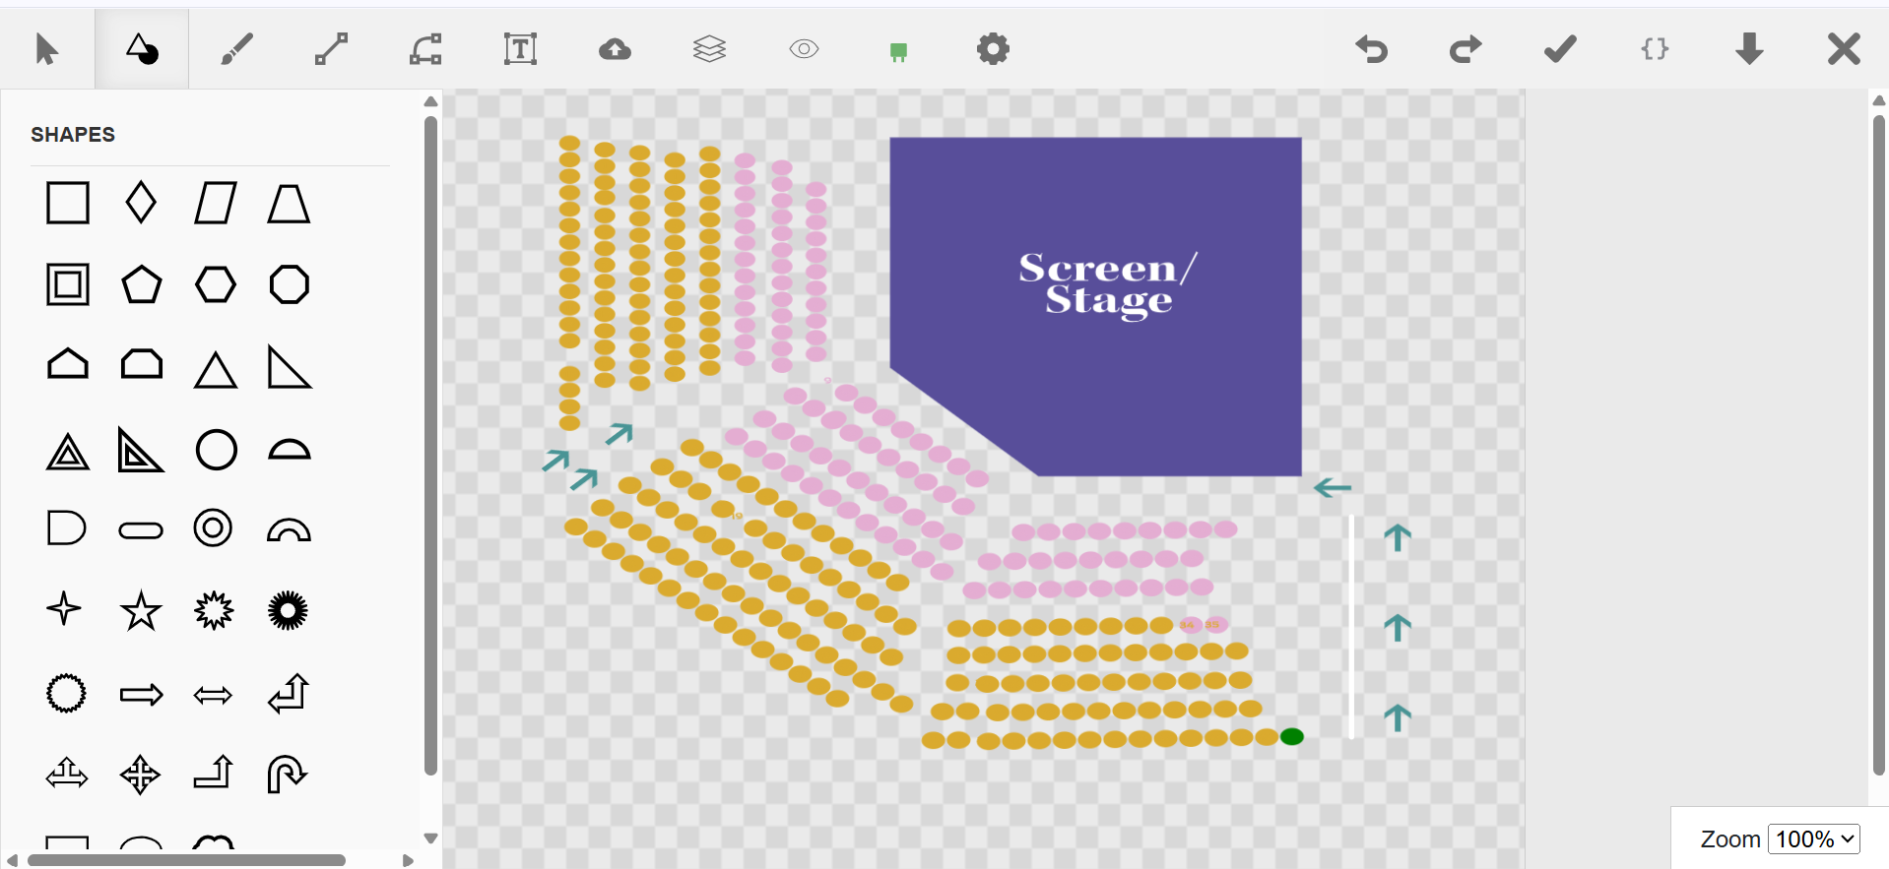Image resolution: width=1889 pixels, height=869 pixels.
Task: Select the freehand brush tool
Action: click(236, 49)
